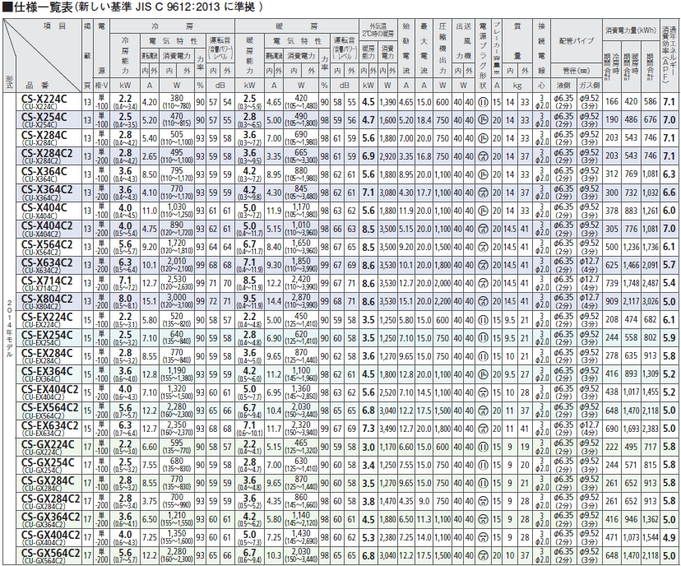
Task: Select the model name CS-EX364C
Action: coord(48,371)
